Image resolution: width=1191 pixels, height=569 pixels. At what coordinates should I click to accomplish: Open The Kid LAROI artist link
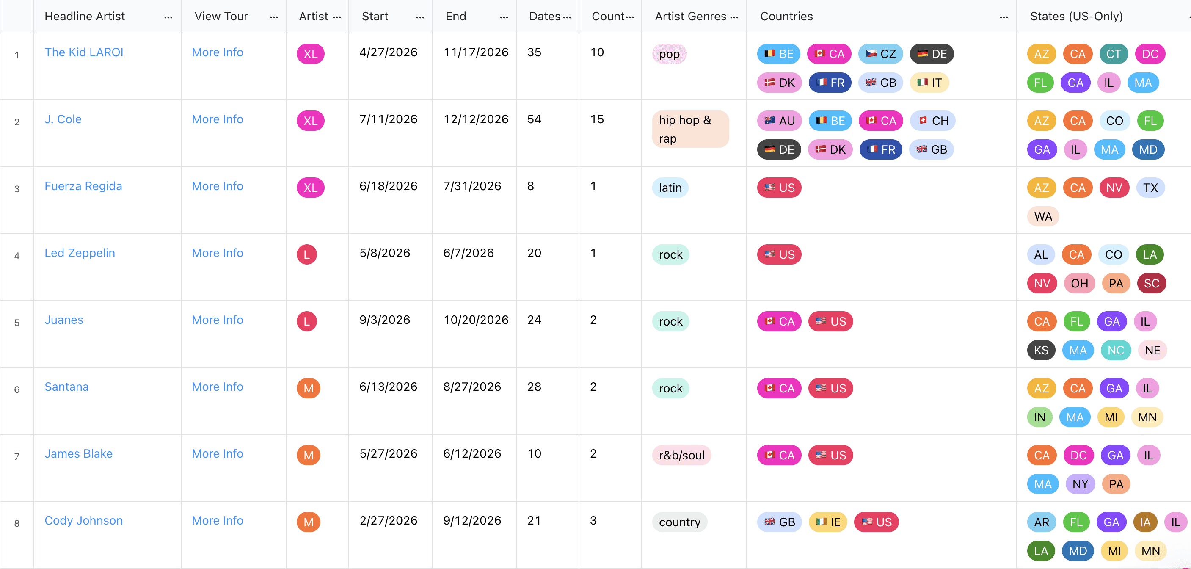(x=84, y=52)
